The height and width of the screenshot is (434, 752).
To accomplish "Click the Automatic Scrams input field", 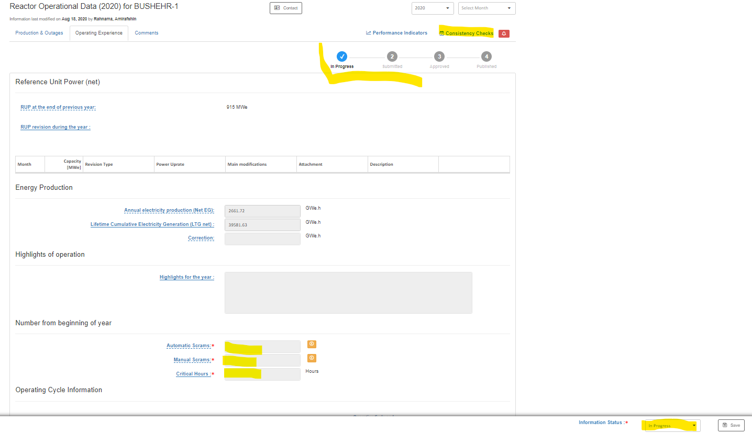I will pos(262,347).
